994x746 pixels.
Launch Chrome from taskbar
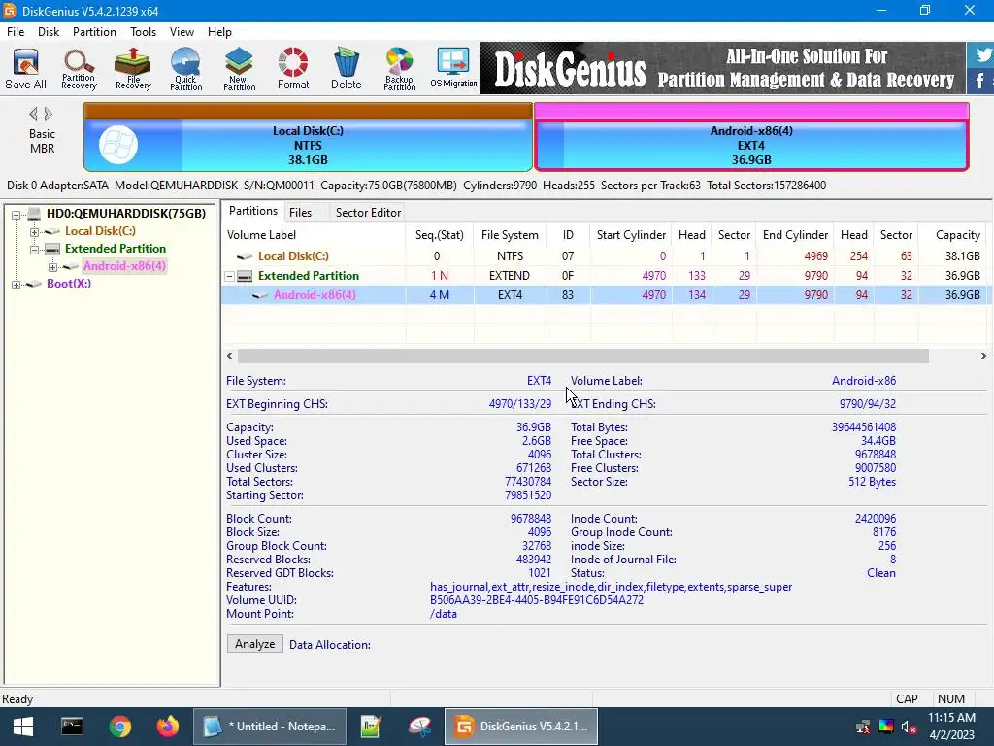(119, 727)
